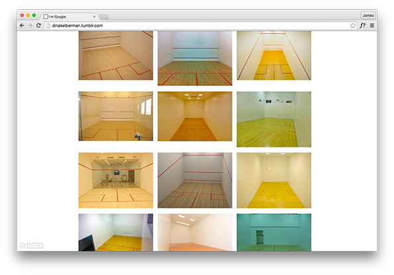This screenshot has width=394, height=275.
Task: Open a new tab
Action: 104,17
